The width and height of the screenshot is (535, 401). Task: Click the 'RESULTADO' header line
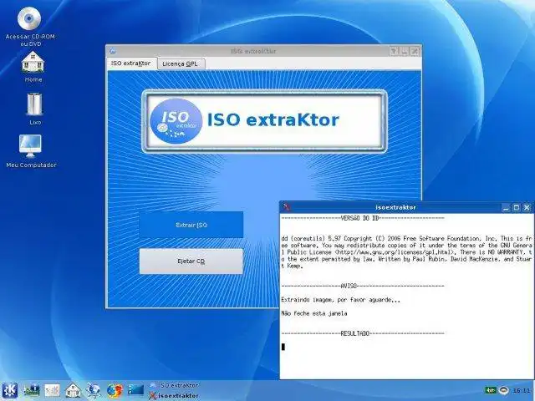363,333
